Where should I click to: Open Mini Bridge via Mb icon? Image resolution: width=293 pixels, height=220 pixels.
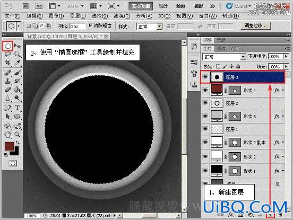39,6
